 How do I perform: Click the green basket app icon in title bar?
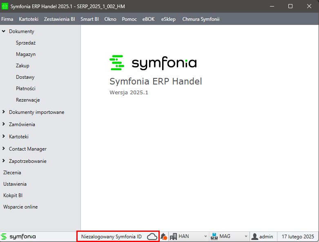point(4,6)
